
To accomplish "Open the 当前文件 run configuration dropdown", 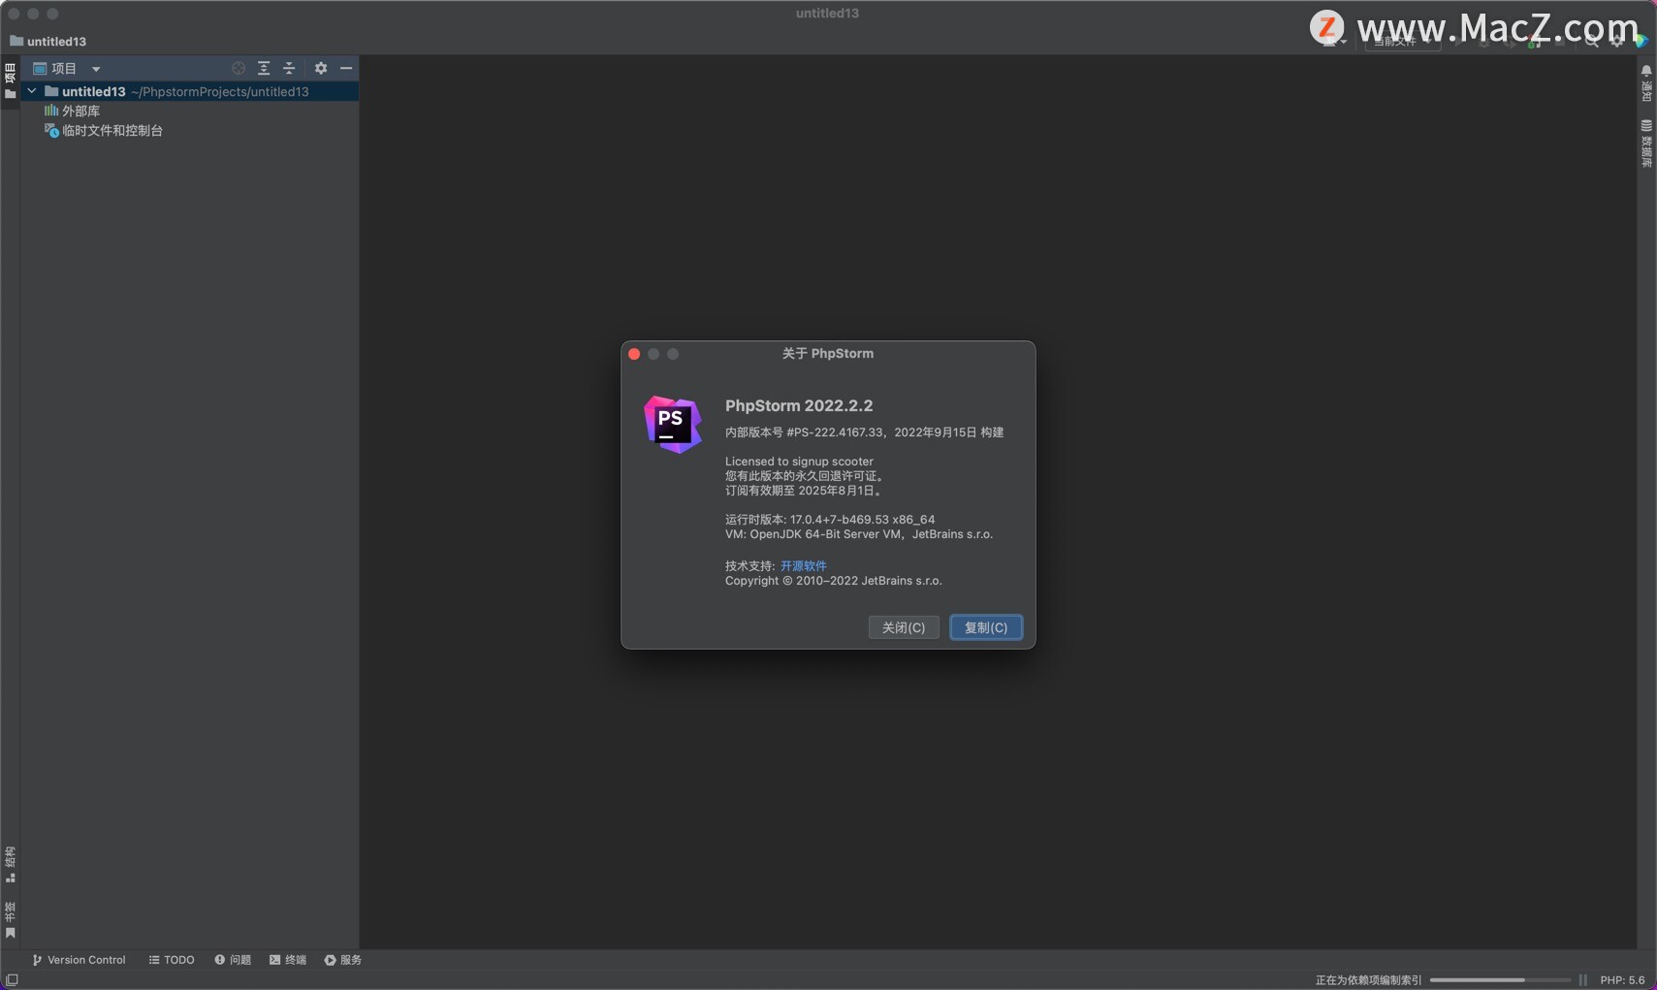I will (1402, 42).
